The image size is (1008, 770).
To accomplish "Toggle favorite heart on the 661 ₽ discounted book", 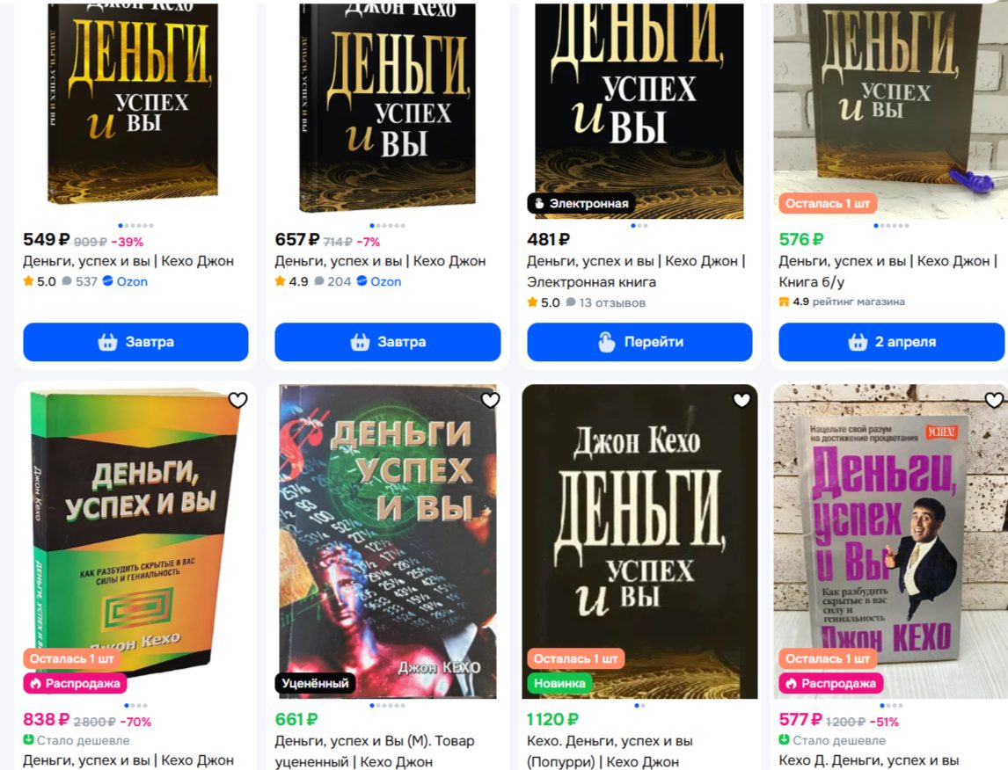I will point(491,400).
